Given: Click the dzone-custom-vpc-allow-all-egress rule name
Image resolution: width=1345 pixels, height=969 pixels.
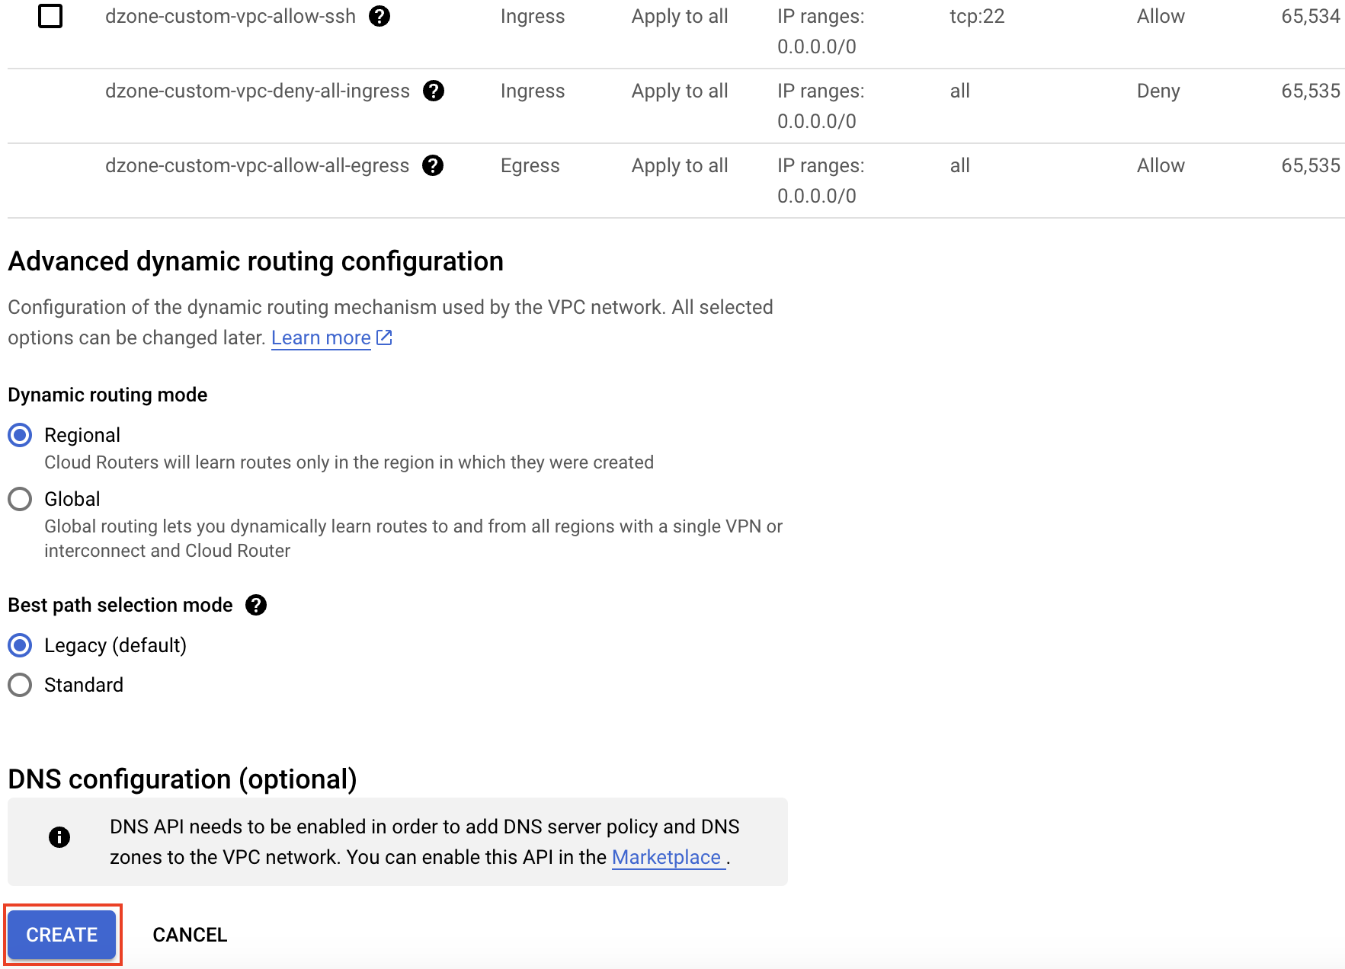Looking at the screenshot, I should coord(257,165).
